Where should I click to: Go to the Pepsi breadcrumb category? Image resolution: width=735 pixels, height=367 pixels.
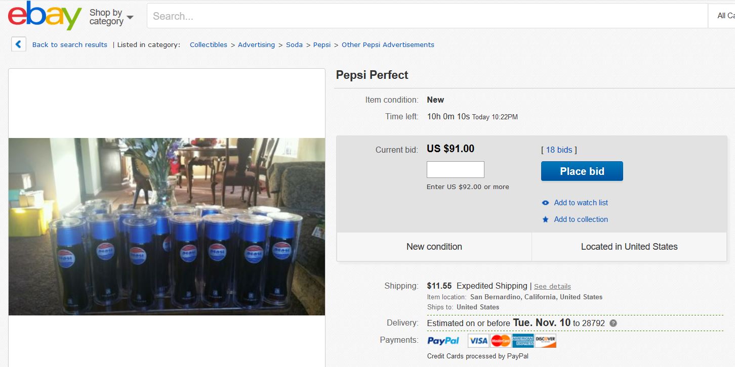tap(321, 44)
